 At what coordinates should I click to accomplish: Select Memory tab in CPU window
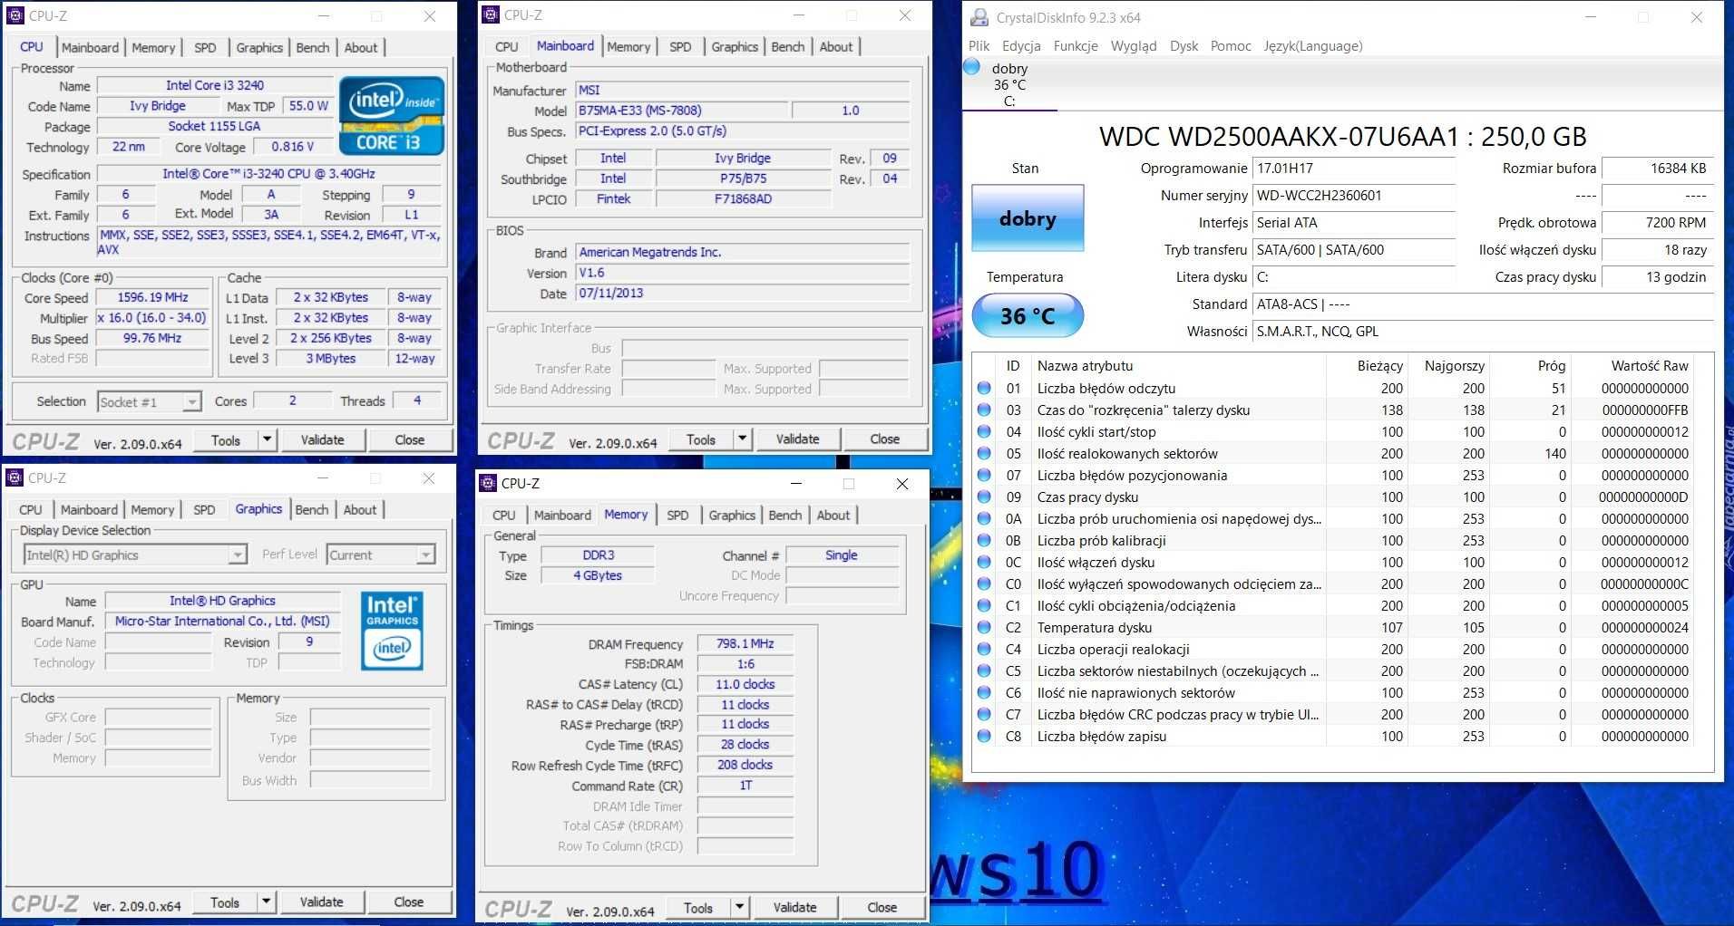tap(153, 47)
